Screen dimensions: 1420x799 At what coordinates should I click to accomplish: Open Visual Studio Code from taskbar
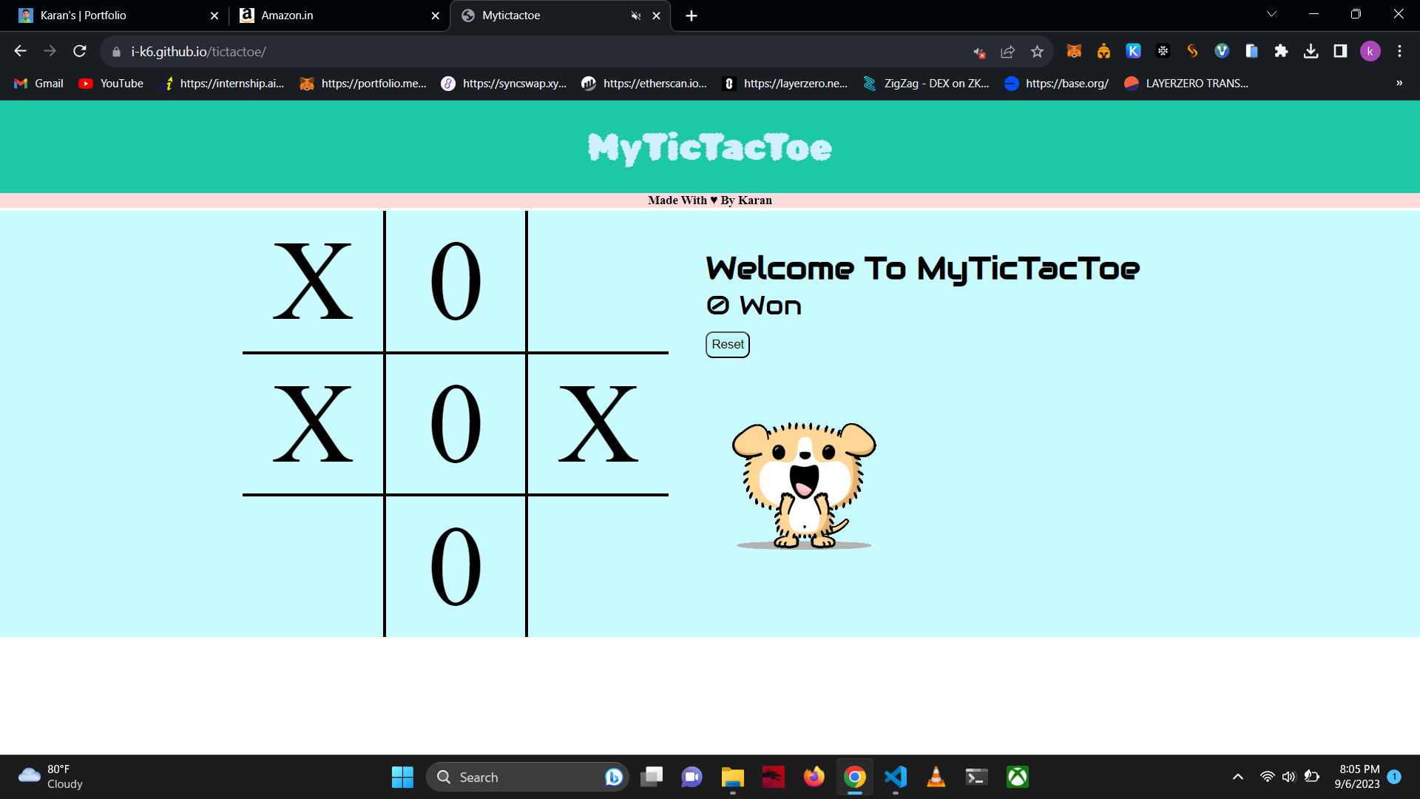click(x=895, y=777)
